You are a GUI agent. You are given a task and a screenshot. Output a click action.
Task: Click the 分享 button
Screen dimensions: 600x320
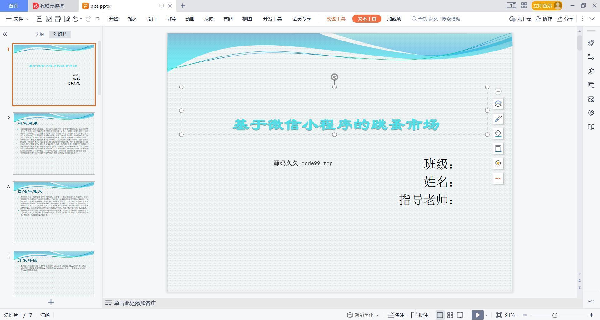(x=565, y=19)
